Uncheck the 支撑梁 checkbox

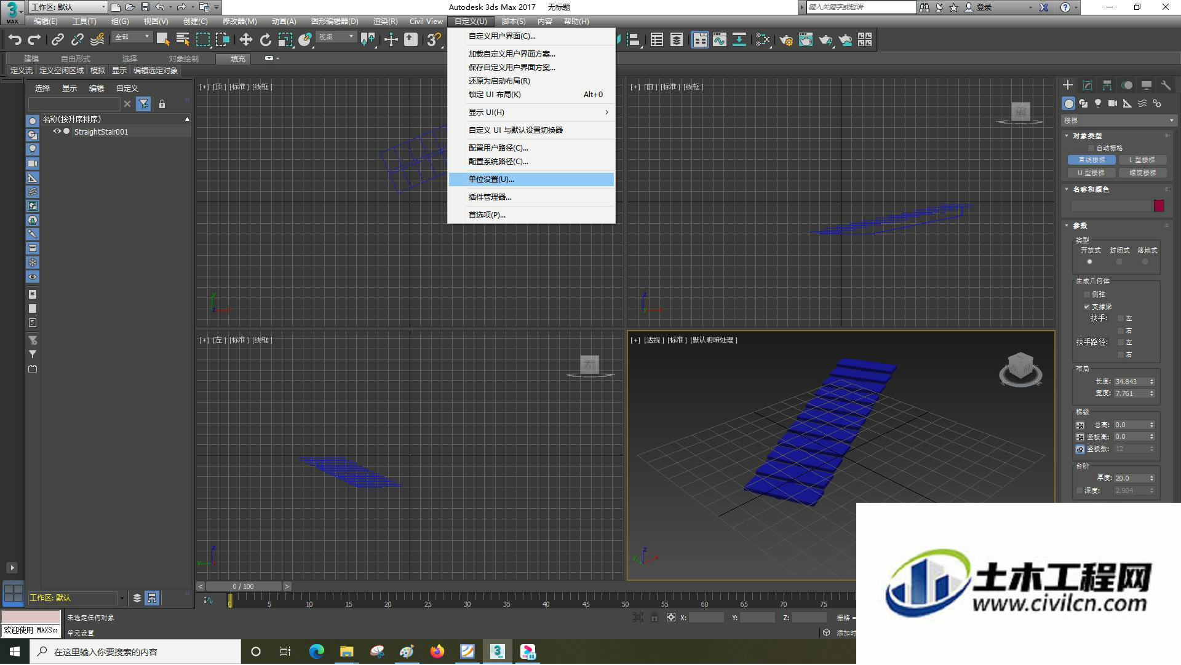(x=1087, y=307)
